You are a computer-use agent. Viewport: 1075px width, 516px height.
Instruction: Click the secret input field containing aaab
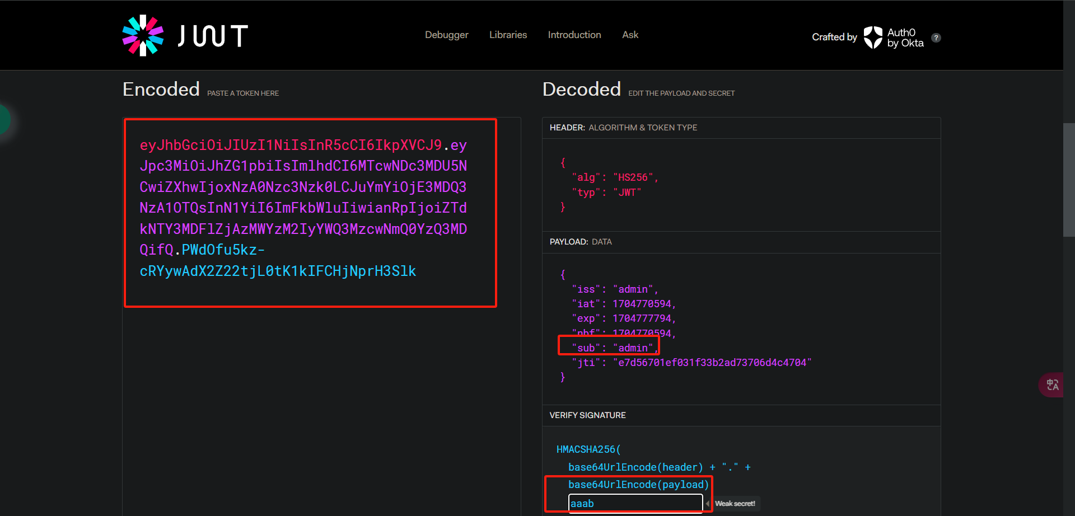pos(635,503)
